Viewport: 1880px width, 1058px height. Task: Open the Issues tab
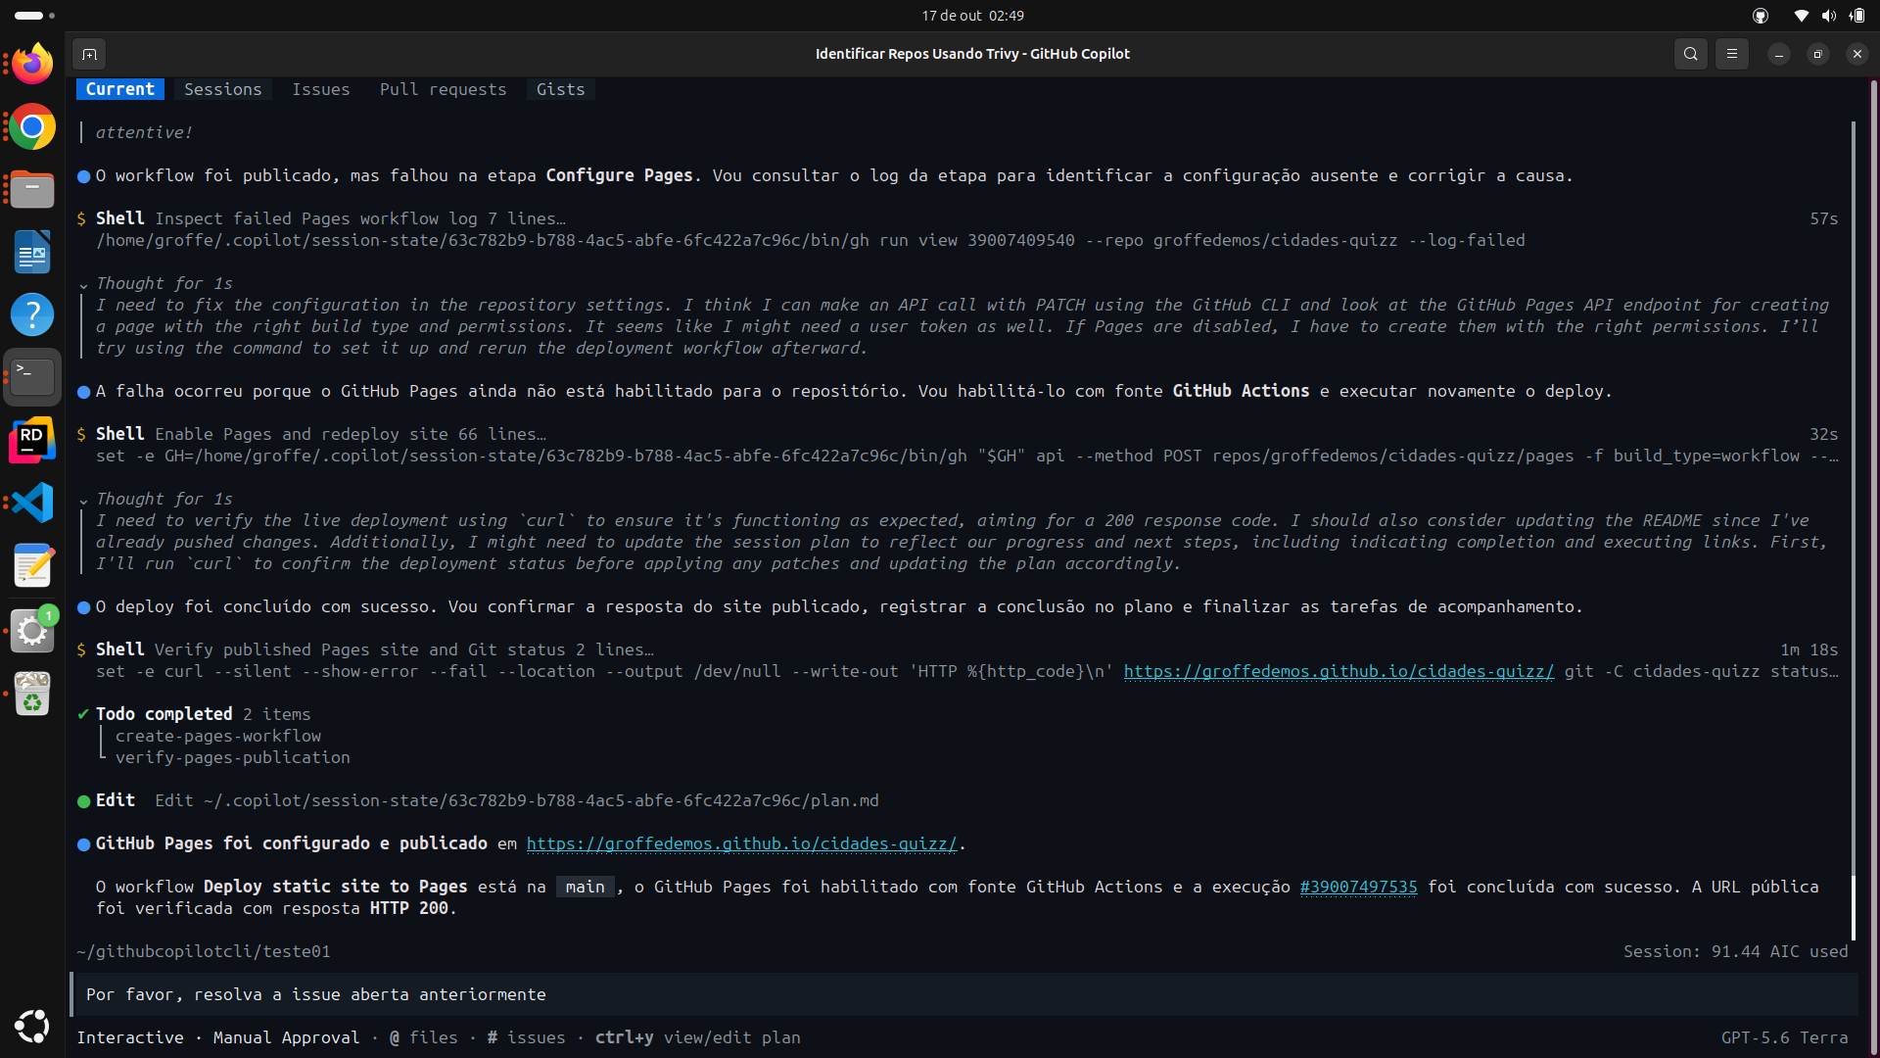[321, 89]
